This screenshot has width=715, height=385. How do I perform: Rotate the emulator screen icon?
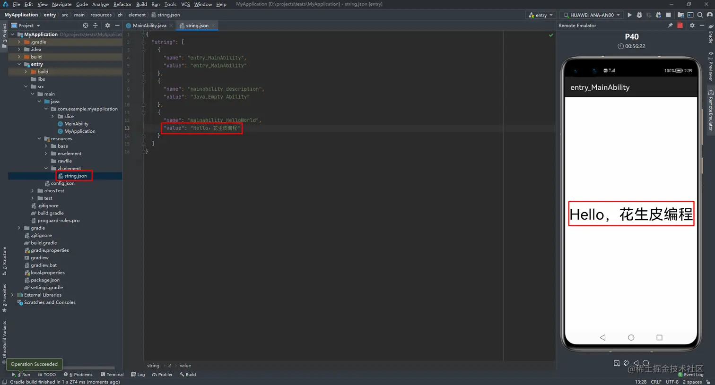[626, 363]
